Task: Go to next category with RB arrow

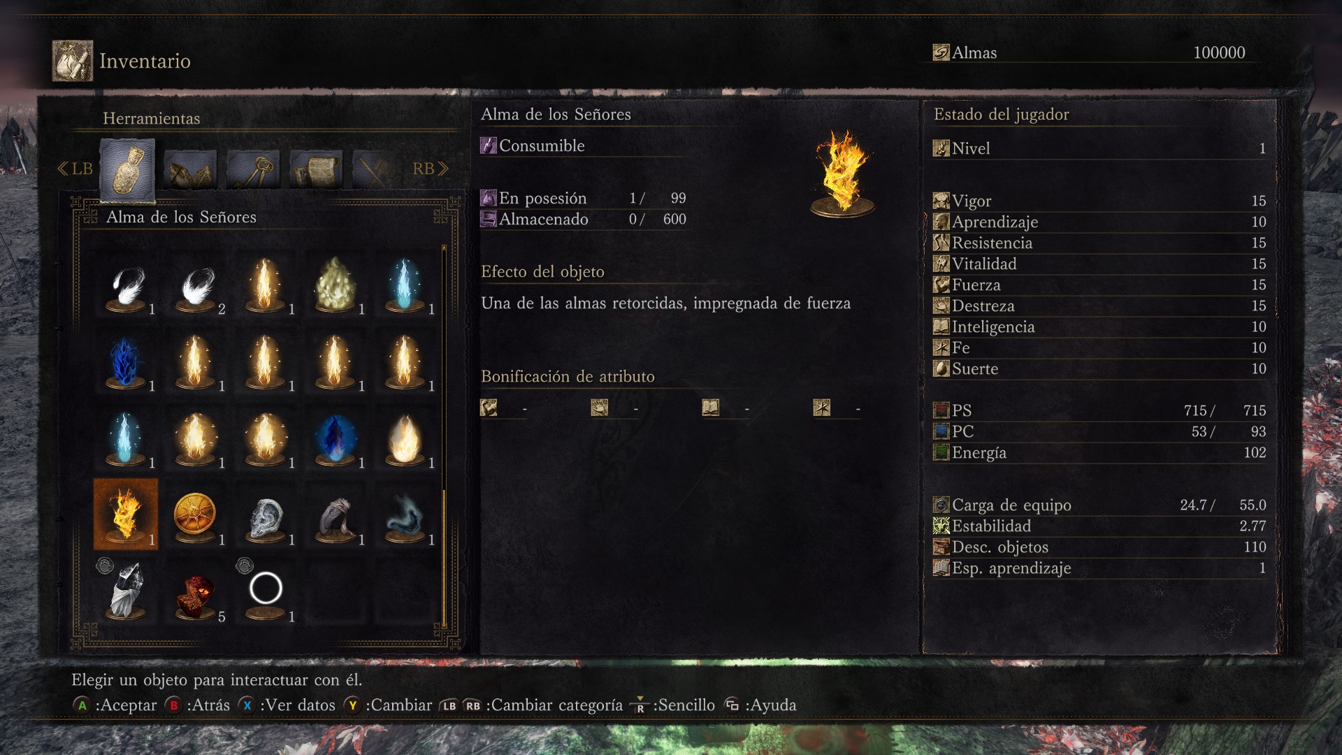Action: coord(430,168)
